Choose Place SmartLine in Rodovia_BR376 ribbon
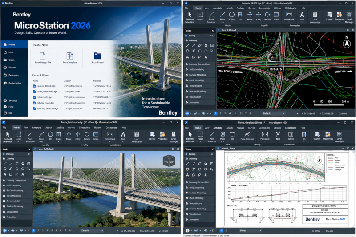The width and height of the screenshot is (356, 237). (x=211, y=17)
